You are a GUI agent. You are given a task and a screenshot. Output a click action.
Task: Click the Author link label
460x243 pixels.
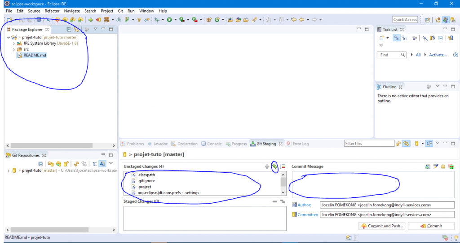304,205
